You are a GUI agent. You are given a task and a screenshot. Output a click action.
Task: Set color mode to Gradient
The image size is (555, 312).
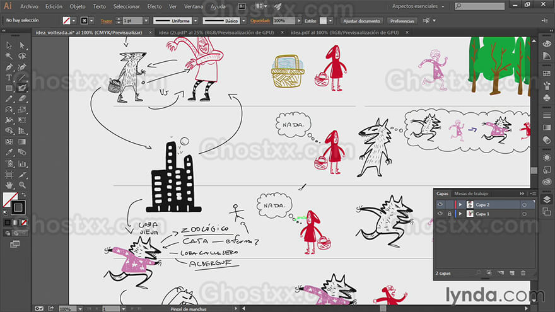tap(16, 222)
